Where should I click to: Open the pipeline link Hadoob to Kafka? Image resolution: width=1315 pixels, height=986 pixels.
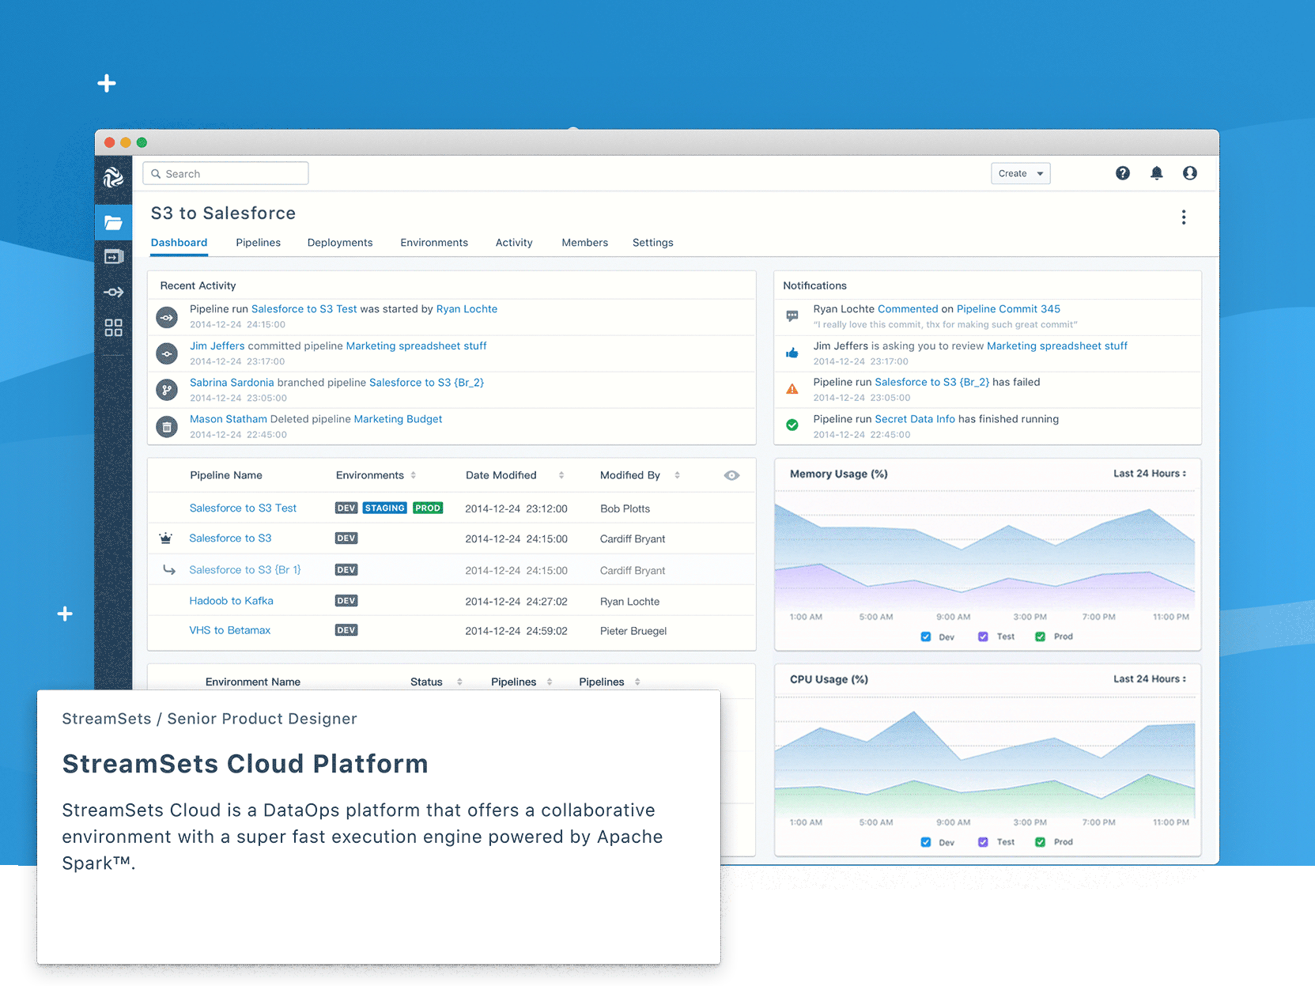231,600
